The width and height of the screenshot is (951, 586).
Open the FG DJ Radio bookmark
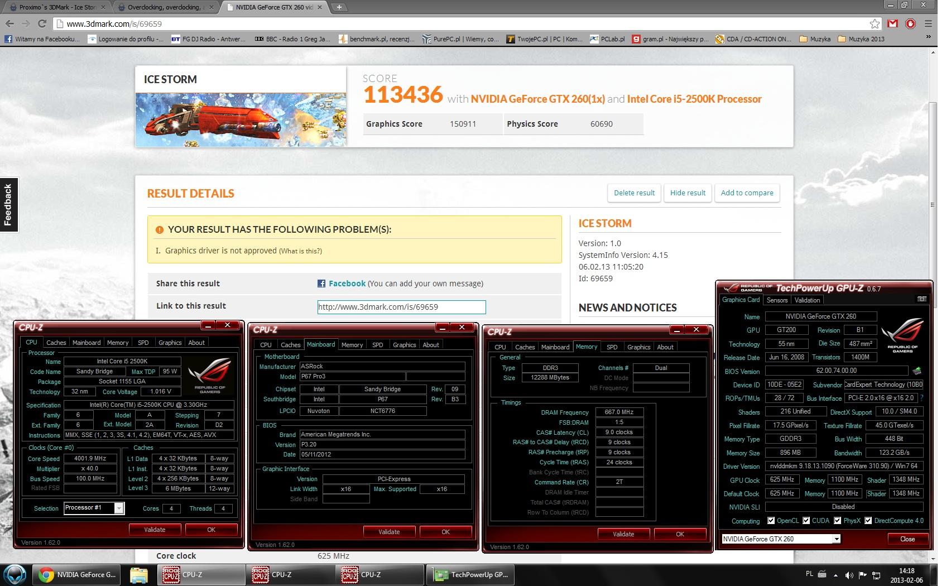(208, 39)
